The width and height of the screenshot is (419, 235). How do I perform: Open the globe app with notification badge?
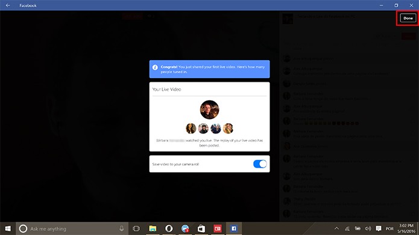185,228
